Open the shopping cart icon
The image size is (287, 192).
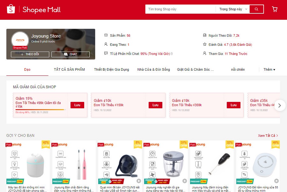[x=275, y=9]
